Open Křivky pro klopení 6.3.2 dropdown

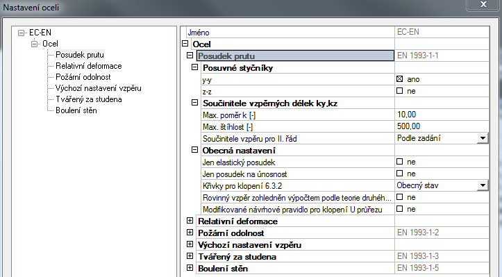click(x=483, y=185)
